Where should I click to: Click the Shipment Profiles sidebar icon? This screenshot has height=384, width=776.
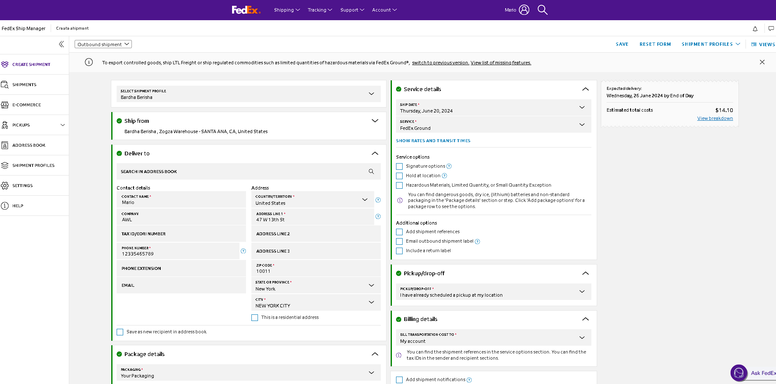pos(5,165)
